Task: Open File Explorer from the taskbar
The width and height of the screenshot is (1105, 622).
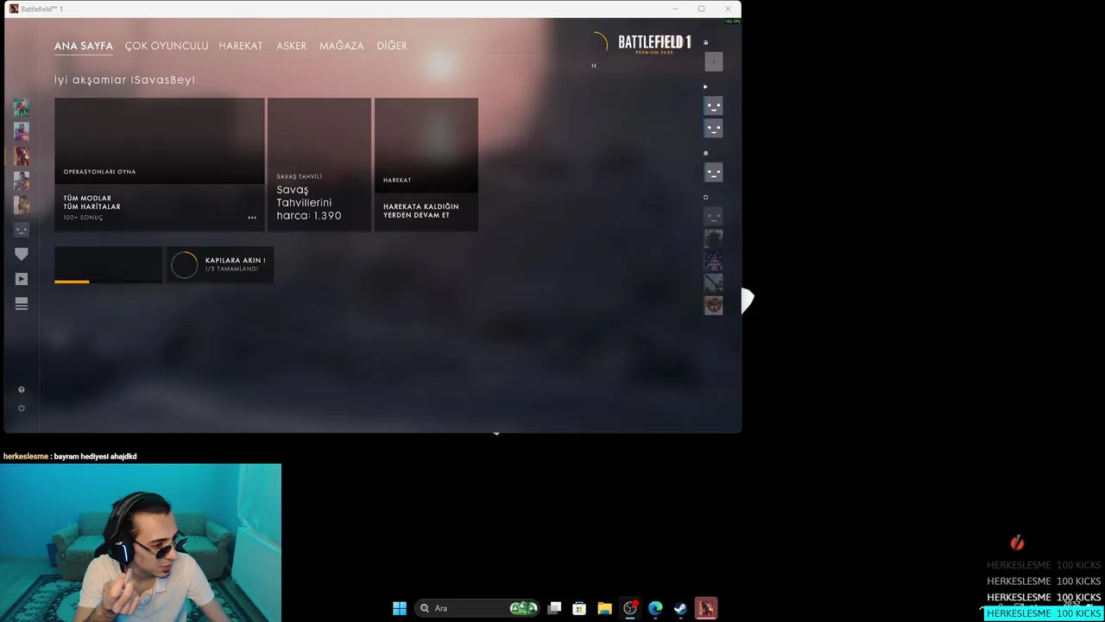Action: pos(604,608)
